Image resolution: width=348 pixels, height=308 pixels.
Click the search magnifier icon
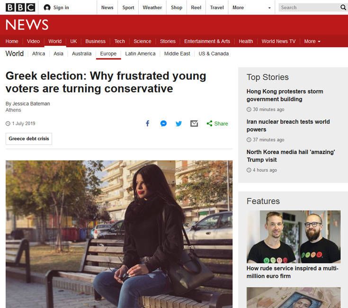pos(343,8)
